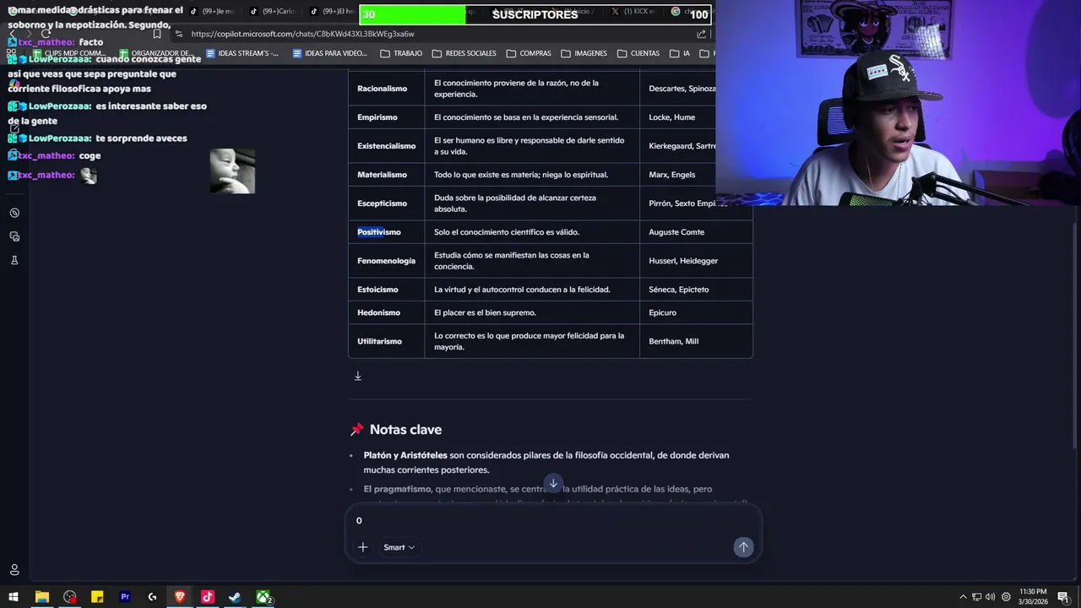Open the IDEAS PARA VIDEO bookmark
The height and width of the screenshot is (608, 1081).
[x=329, y=53]
